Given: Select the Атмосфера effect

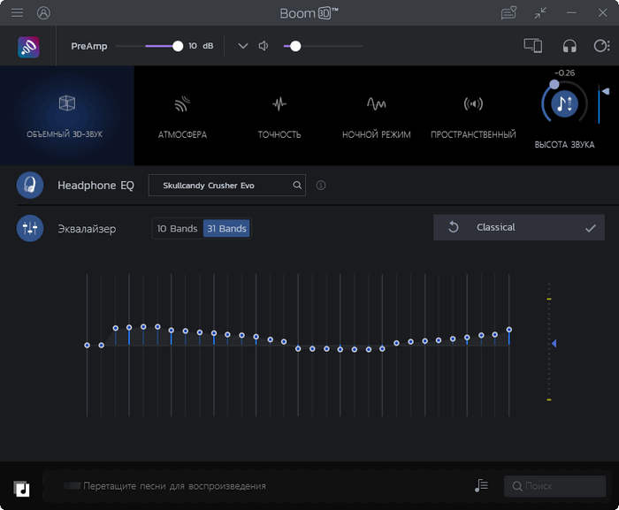Looking at the screenshot, I should click(182, 117).
